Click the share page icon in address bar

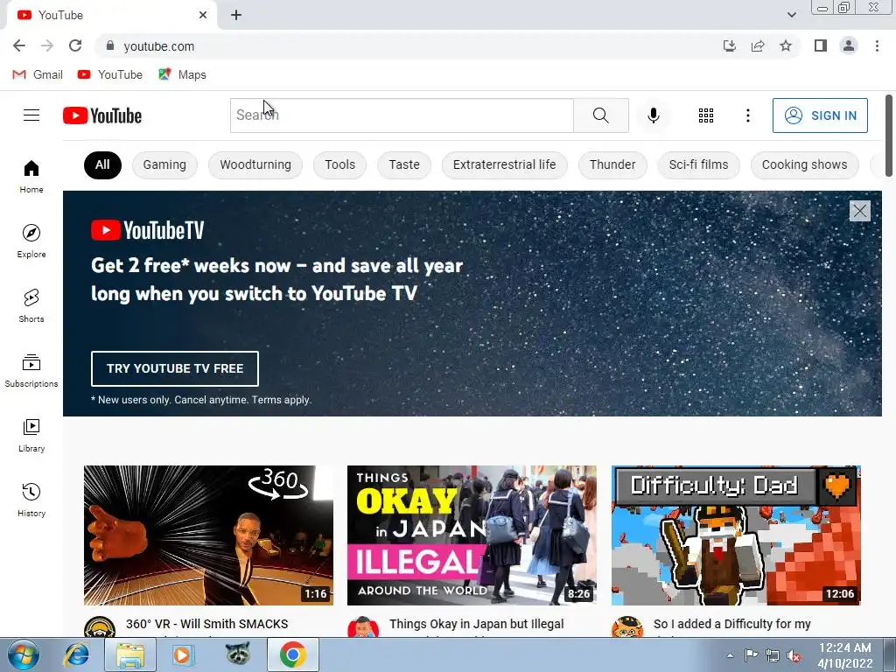pyautogui.click(x=758, y=45)
